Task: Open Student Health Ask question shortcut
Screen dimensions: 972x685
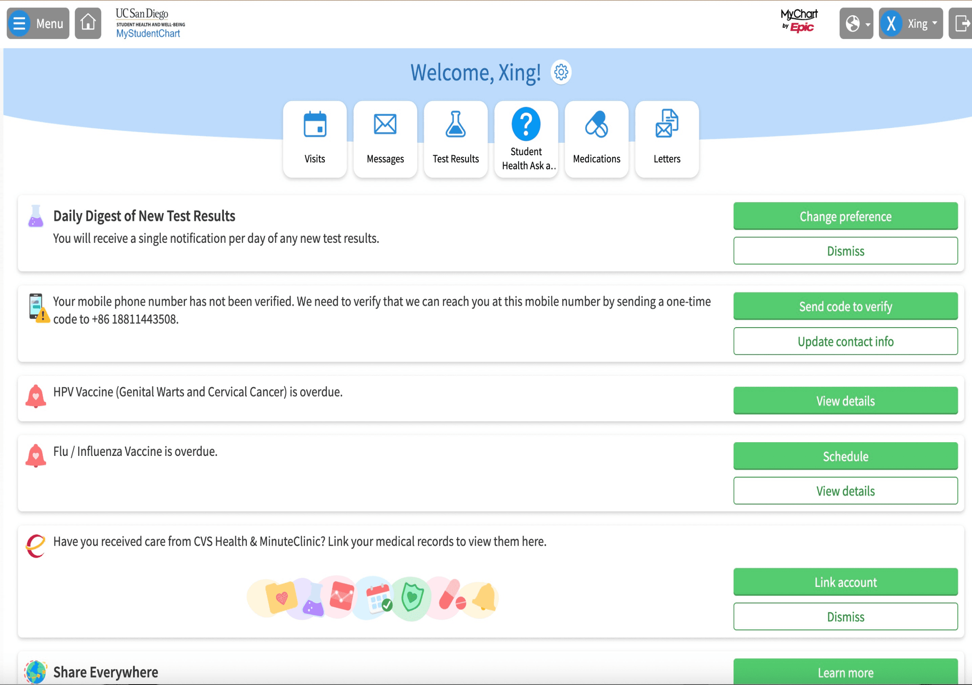Action: click(526, 139)
